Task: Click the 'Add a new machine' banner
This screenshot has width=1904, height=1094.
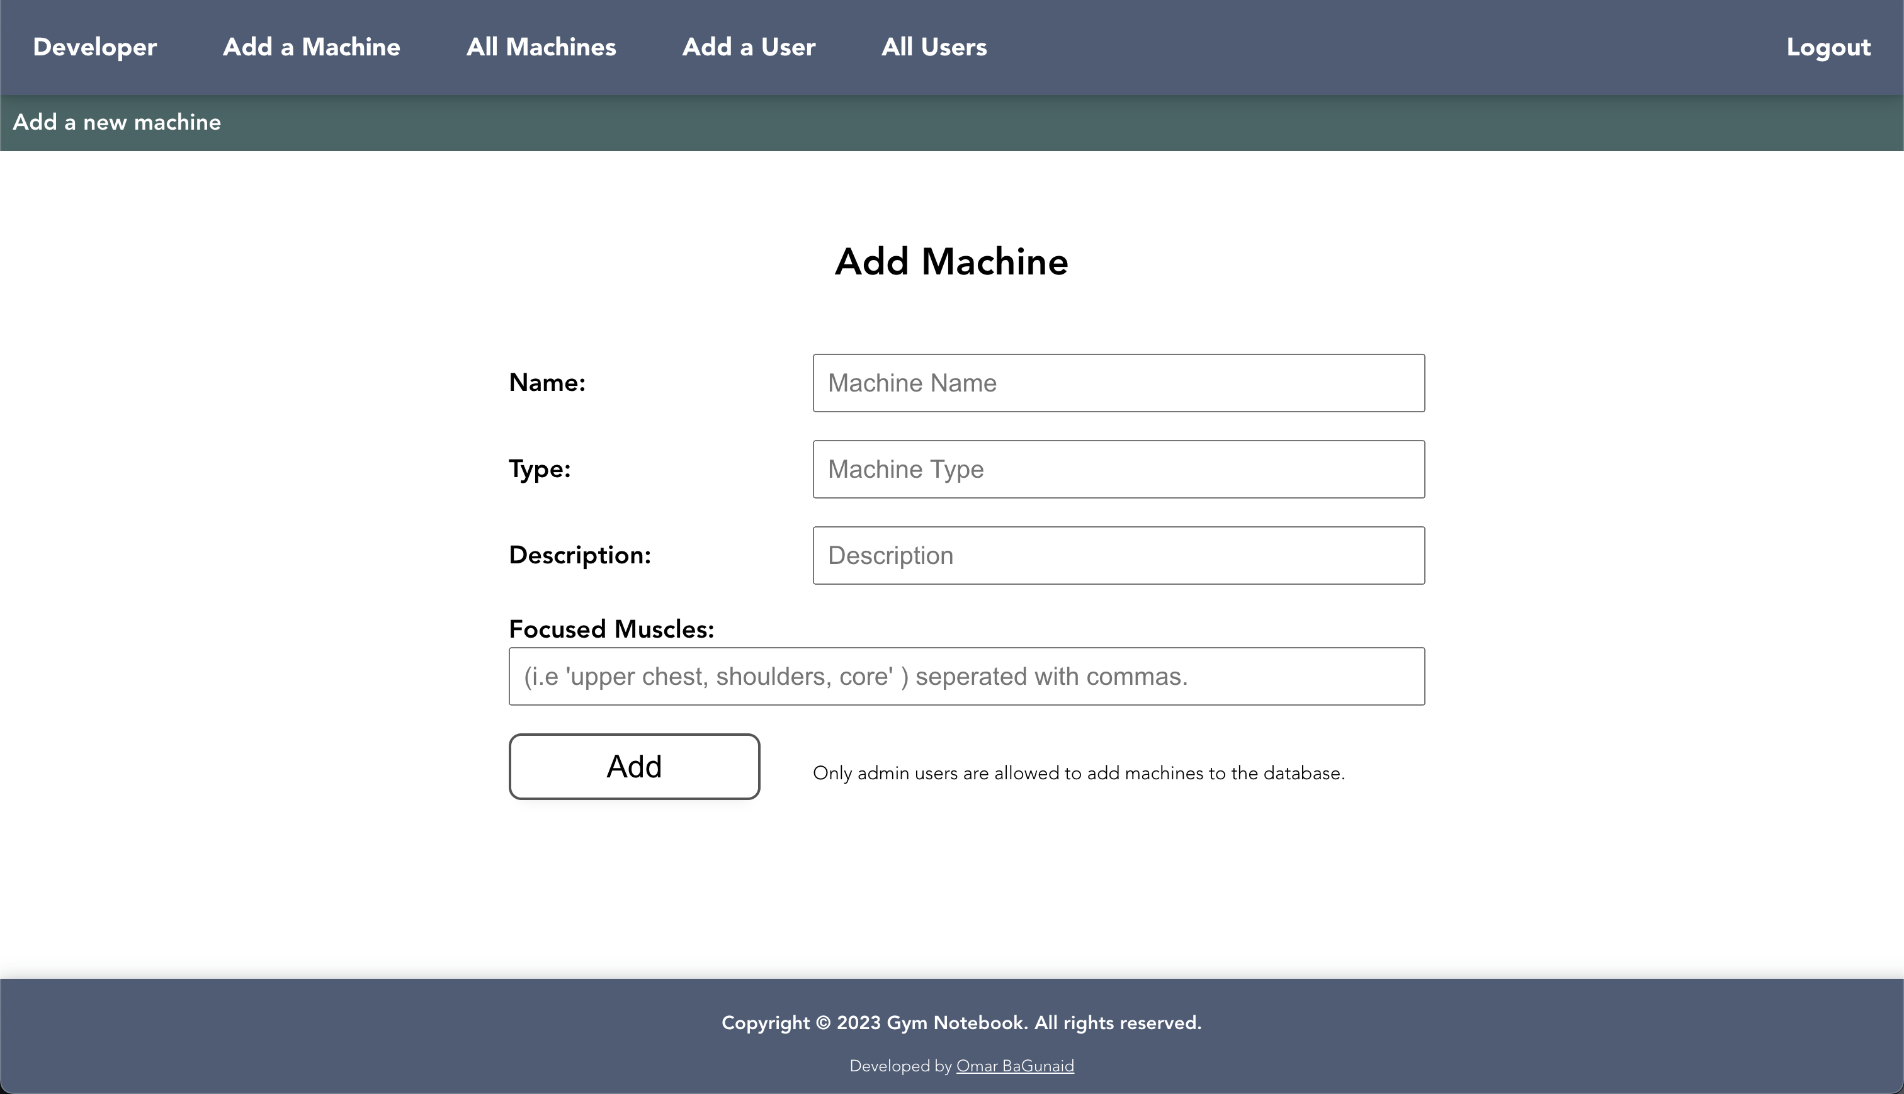Action: click(117, 123)
